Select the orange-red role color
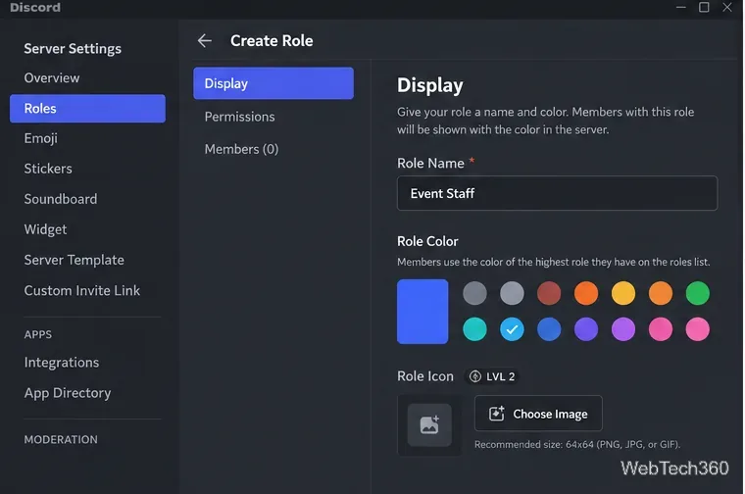This screenshot has height=494, width=745. pos(586,293)
